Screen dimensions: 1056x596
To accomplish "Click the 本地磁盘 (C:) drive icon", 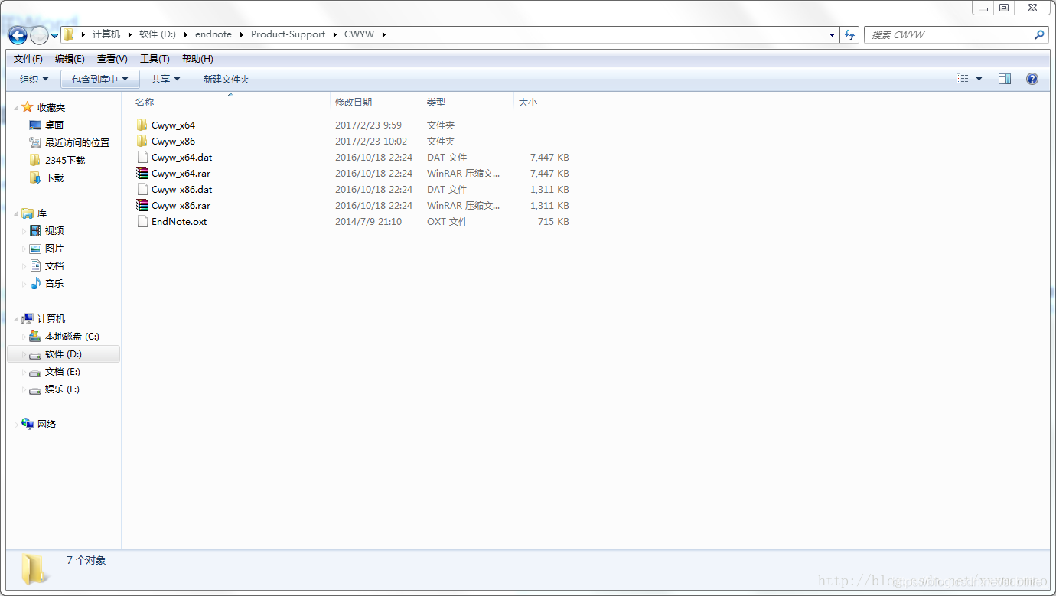I will coord(35,336).
